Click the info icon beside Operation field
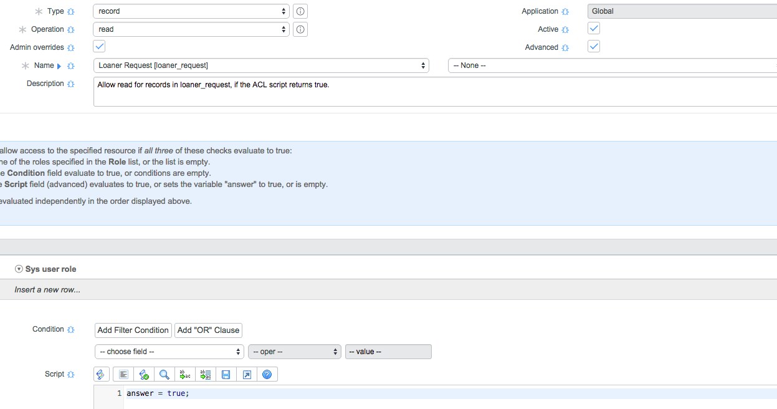 click(300, 29)
